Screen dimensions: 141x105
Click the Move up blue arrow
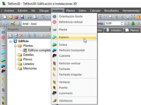pos(29,36)
